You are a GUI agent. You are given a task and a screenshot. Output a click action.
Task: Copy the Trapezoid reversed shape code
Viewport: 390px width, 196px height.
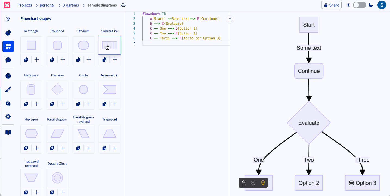[26, 192]
